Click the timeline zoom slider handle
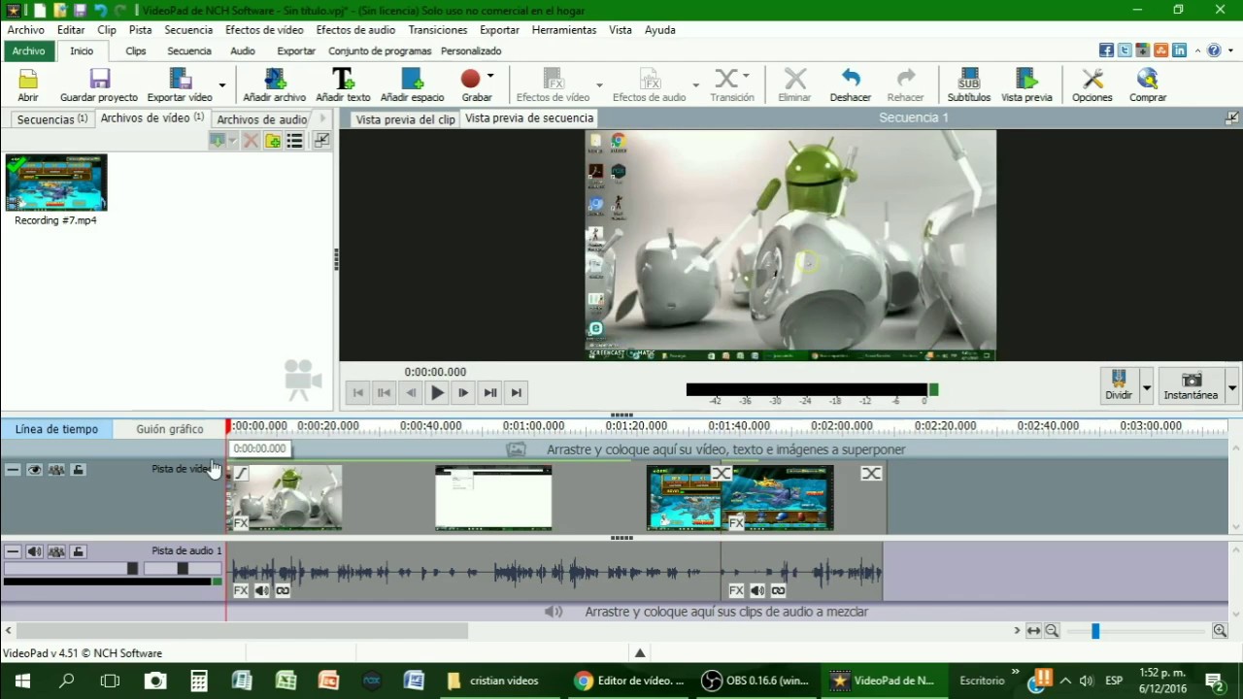 (1095, 631)
